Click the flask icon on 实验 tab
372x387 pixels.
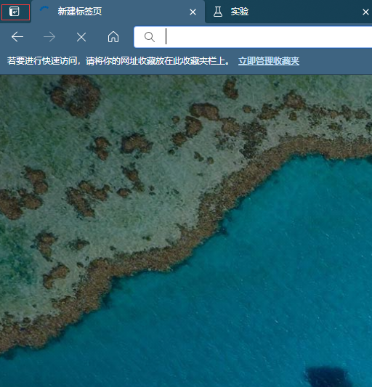coord(218,12)
